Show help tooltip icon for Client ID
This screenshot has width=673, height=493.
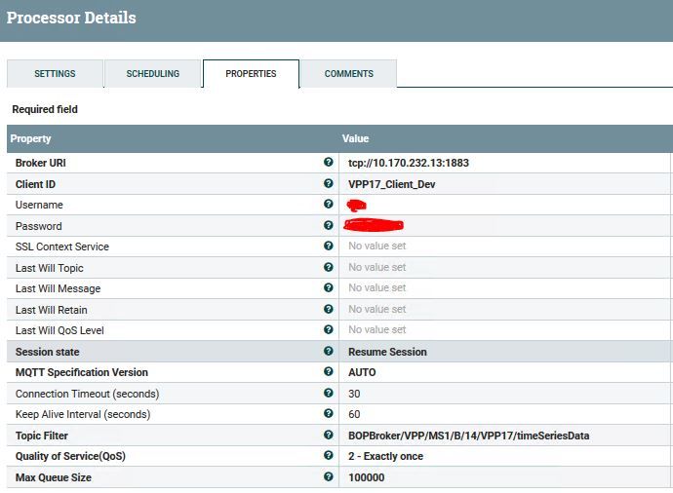pyautogui.click(x=329, y=183)
